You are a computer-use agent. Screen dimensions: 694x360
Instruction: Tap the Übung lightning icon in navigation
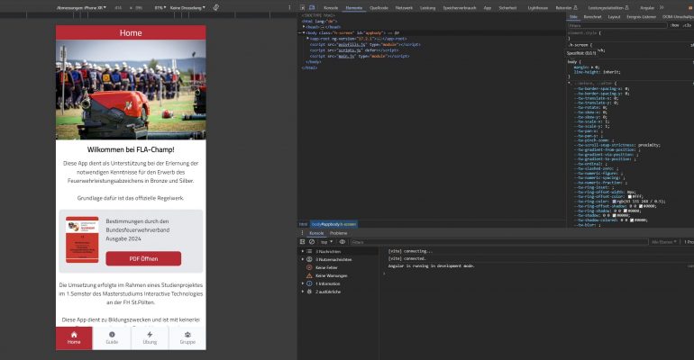click(x=150, y=335)
